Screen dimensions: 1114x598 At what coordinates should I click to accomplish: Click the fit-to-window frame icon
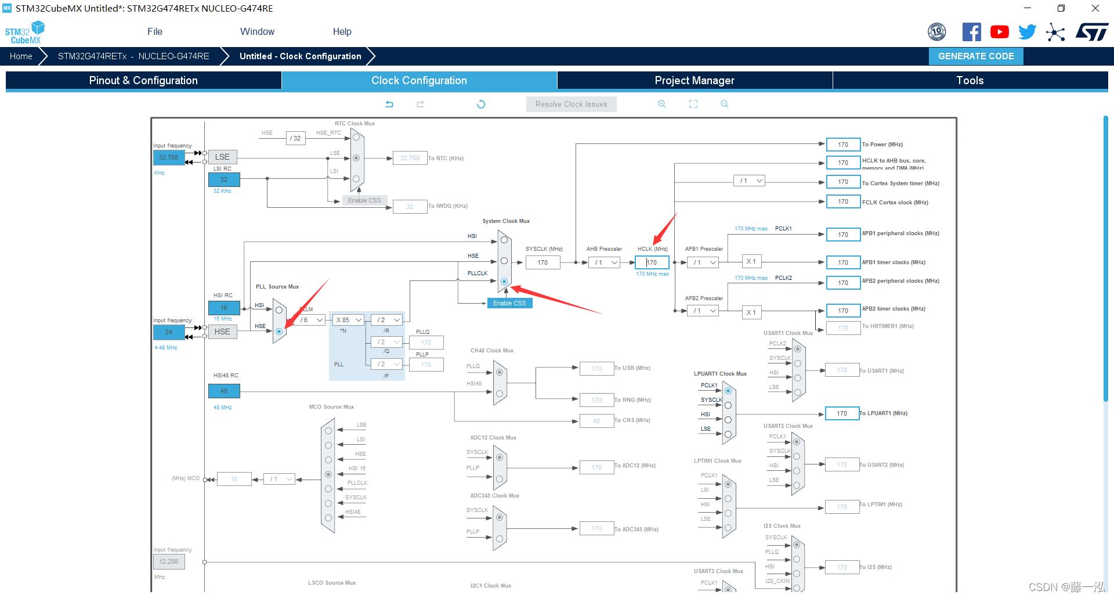[x=693, y=104]
